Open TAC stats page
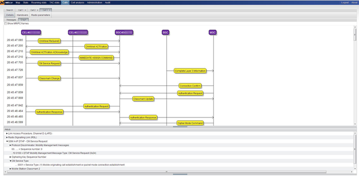359x177 pixels. (x=55, y=2)
